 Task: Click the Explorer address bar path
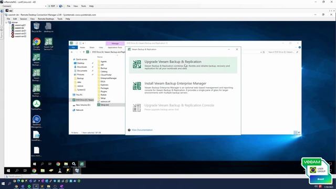coord(108,52)
